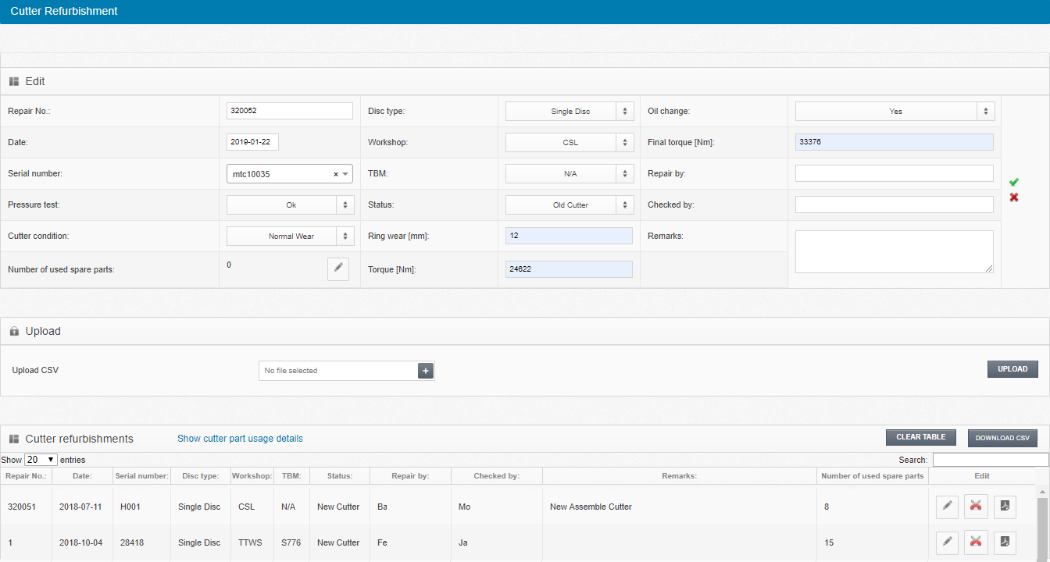Select entries count in Show dropdown
This screenshot has height=562, width=1050.
(41, 460)
